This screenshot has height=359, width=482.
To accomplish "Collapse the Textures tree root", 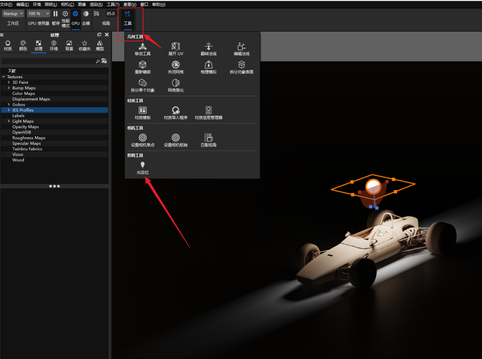I will click(x=4, y=77).
